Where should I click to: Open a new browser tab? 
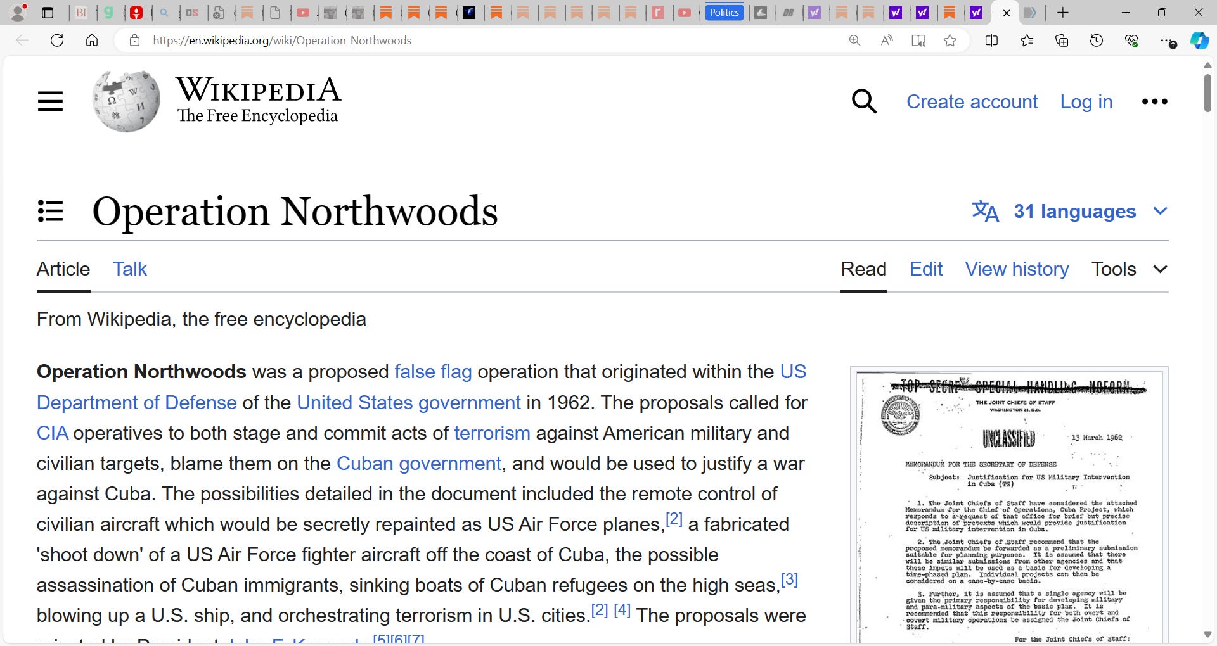click(1063, 13)
